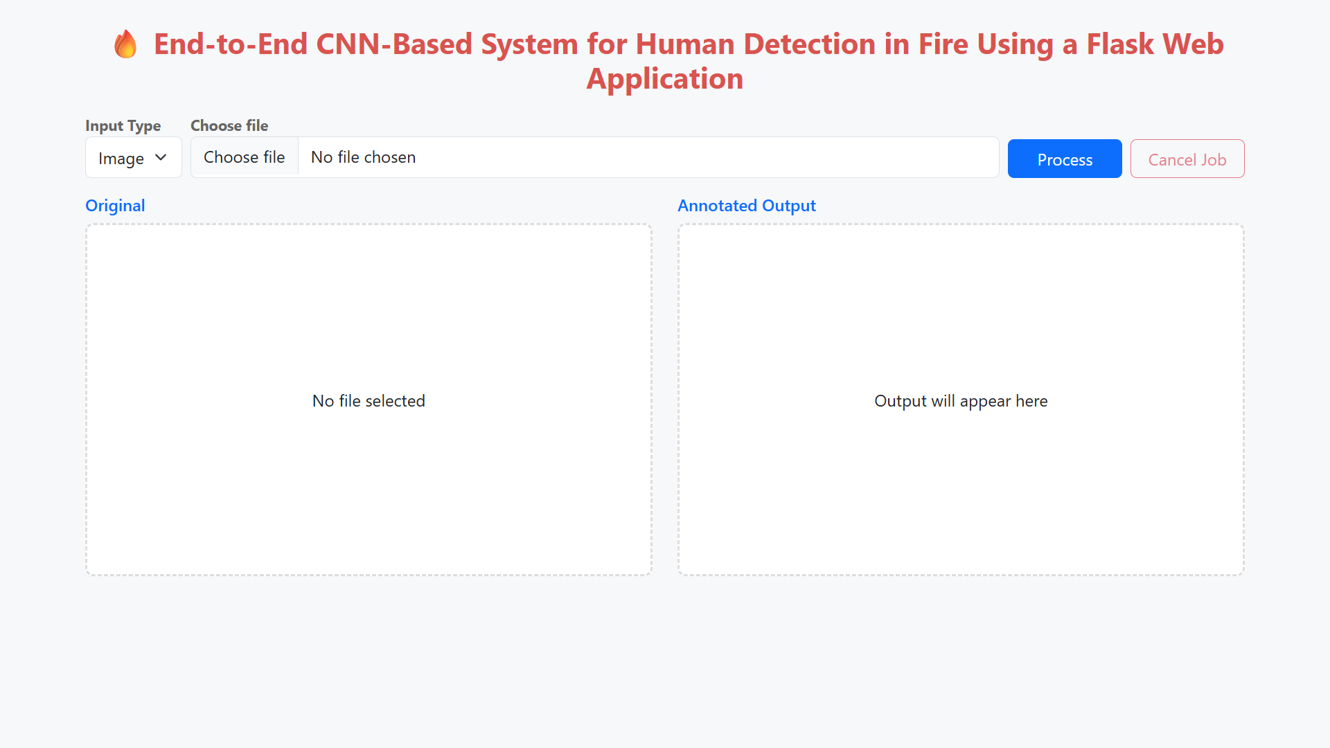
Task: Cancel the running job with Cancel Job
Action: click(x=1187, y=159)
